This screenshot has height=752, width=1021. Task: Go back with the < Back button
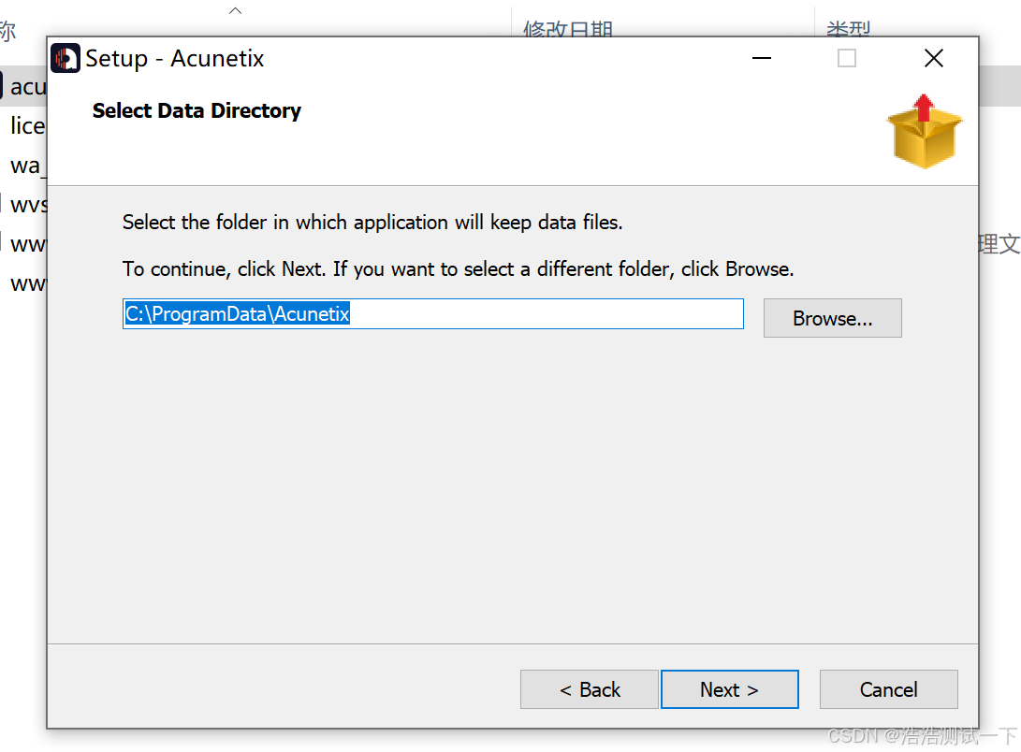590,689
